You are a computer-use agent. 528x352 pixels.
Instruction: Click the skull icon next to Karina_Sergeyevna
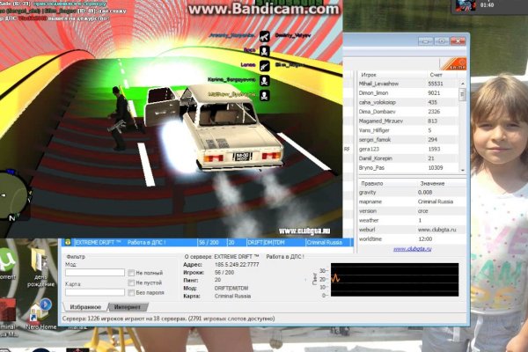tap(265, 80)
